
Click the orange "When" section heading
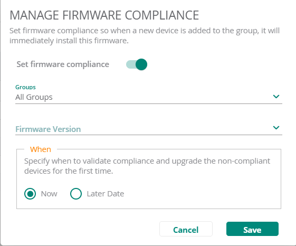point(41,149)
